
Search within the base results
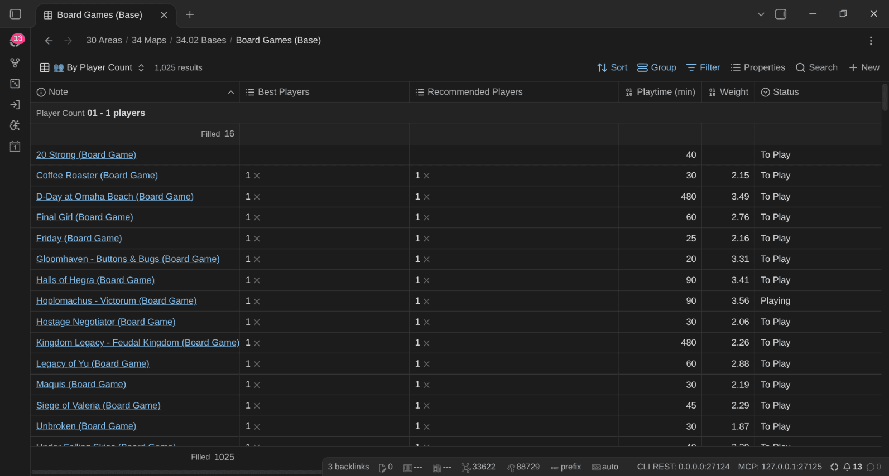[x=816, y=67]
